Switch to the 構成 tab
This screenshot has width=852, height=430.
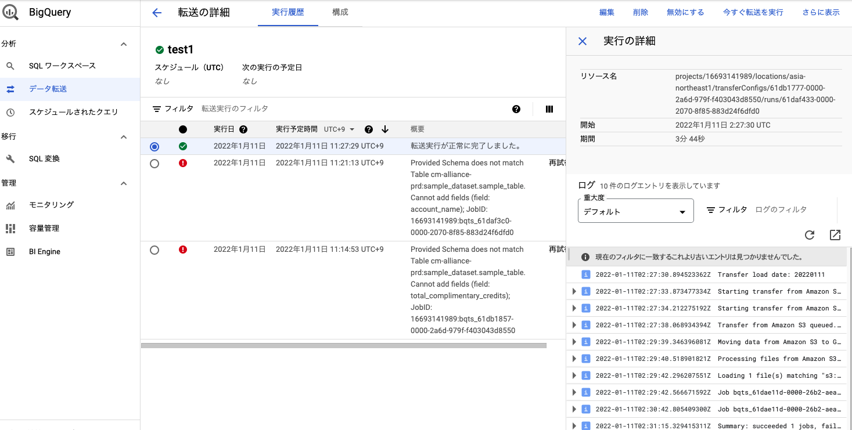[340, 12]
